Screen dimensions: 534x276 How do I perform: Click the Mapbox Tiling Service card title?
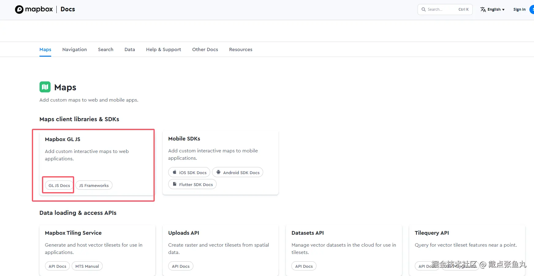point(73,233)
